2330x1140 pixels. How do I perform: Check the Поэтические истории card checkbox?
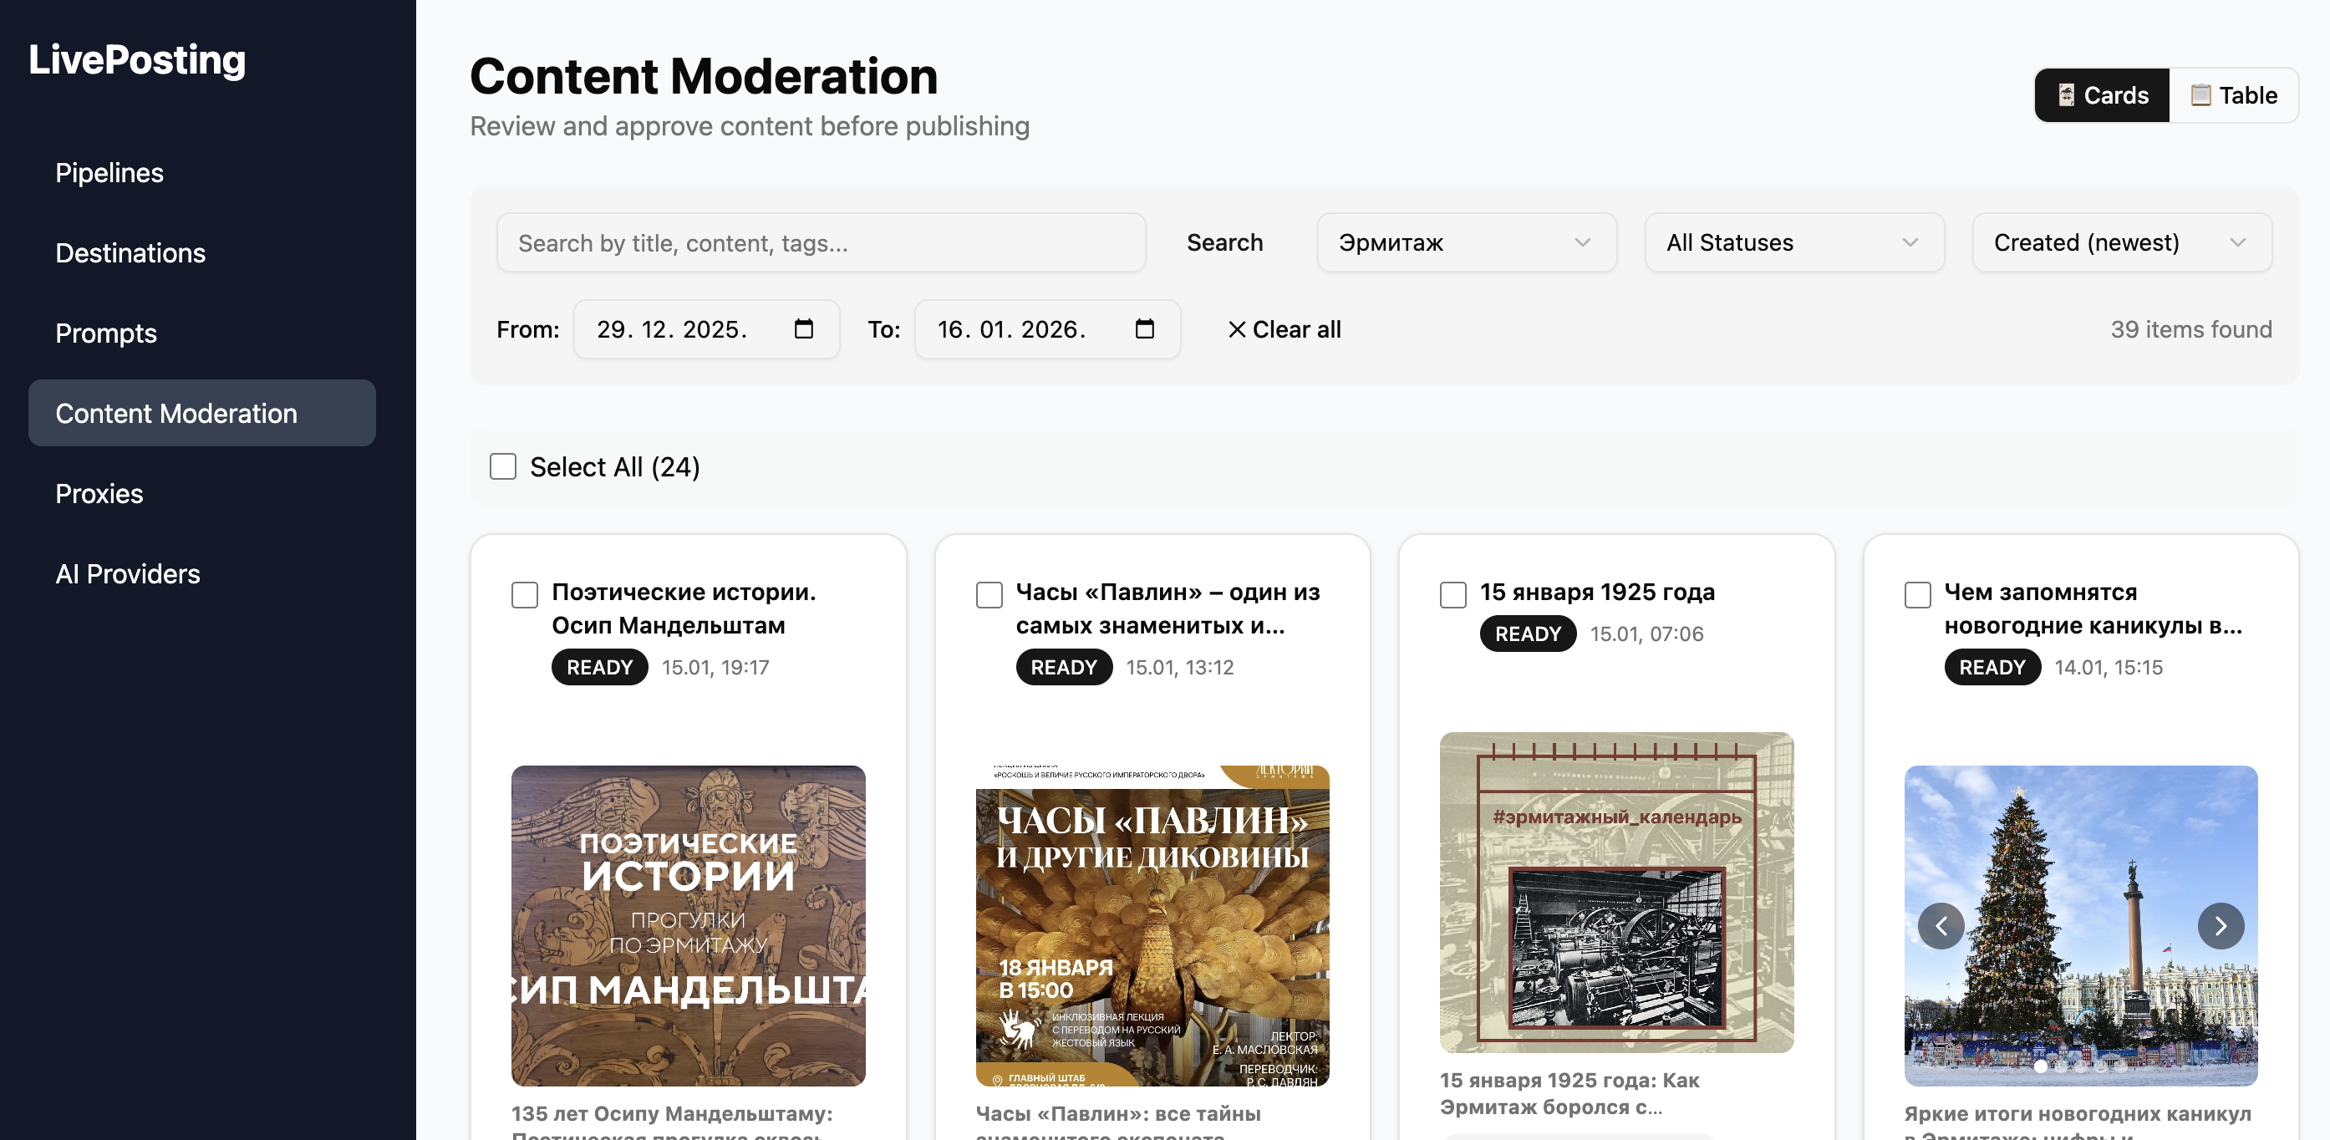525,594
